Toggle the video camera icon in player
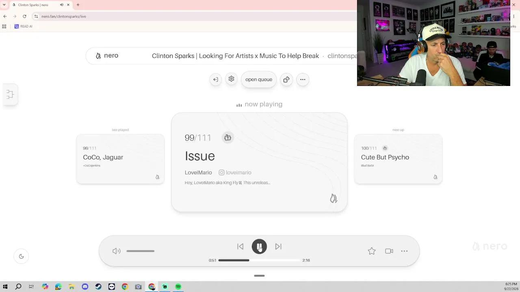520x292 pixels. [389, 251]
